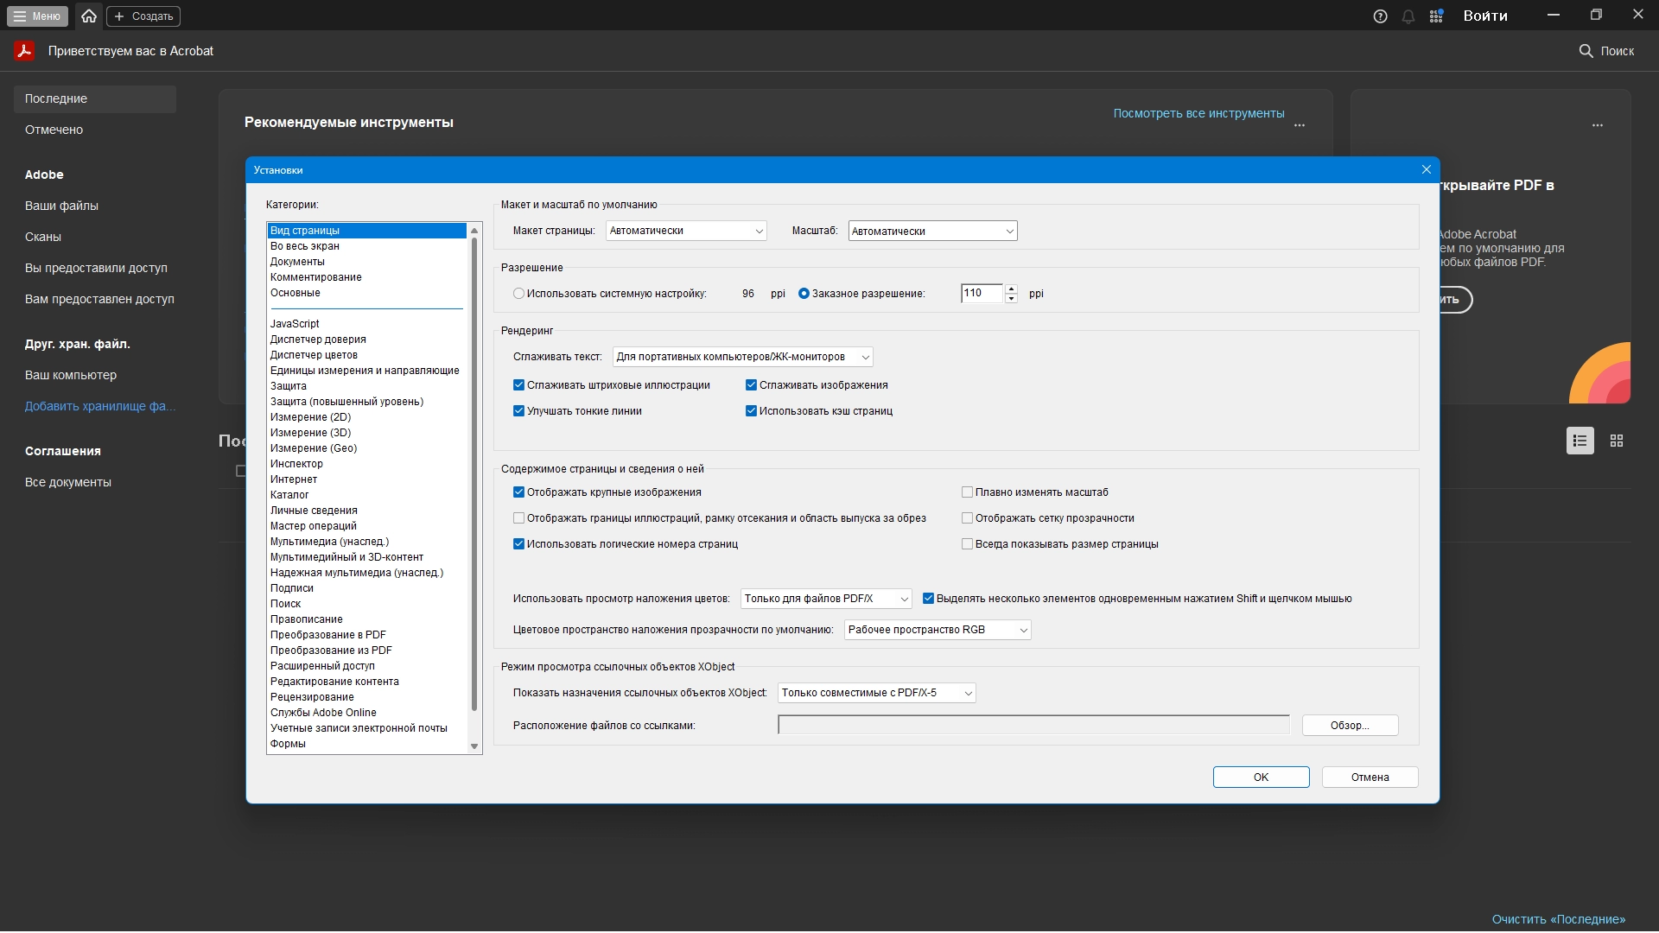The height and width of the screenshot is (933, 1659).
Task: Click "Посмотреть все инструменты" link
Action: click(x=1198, y=113)
